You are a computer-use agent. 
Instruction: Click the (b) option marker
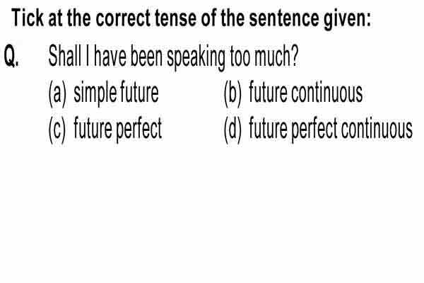[x=232, y=93]
